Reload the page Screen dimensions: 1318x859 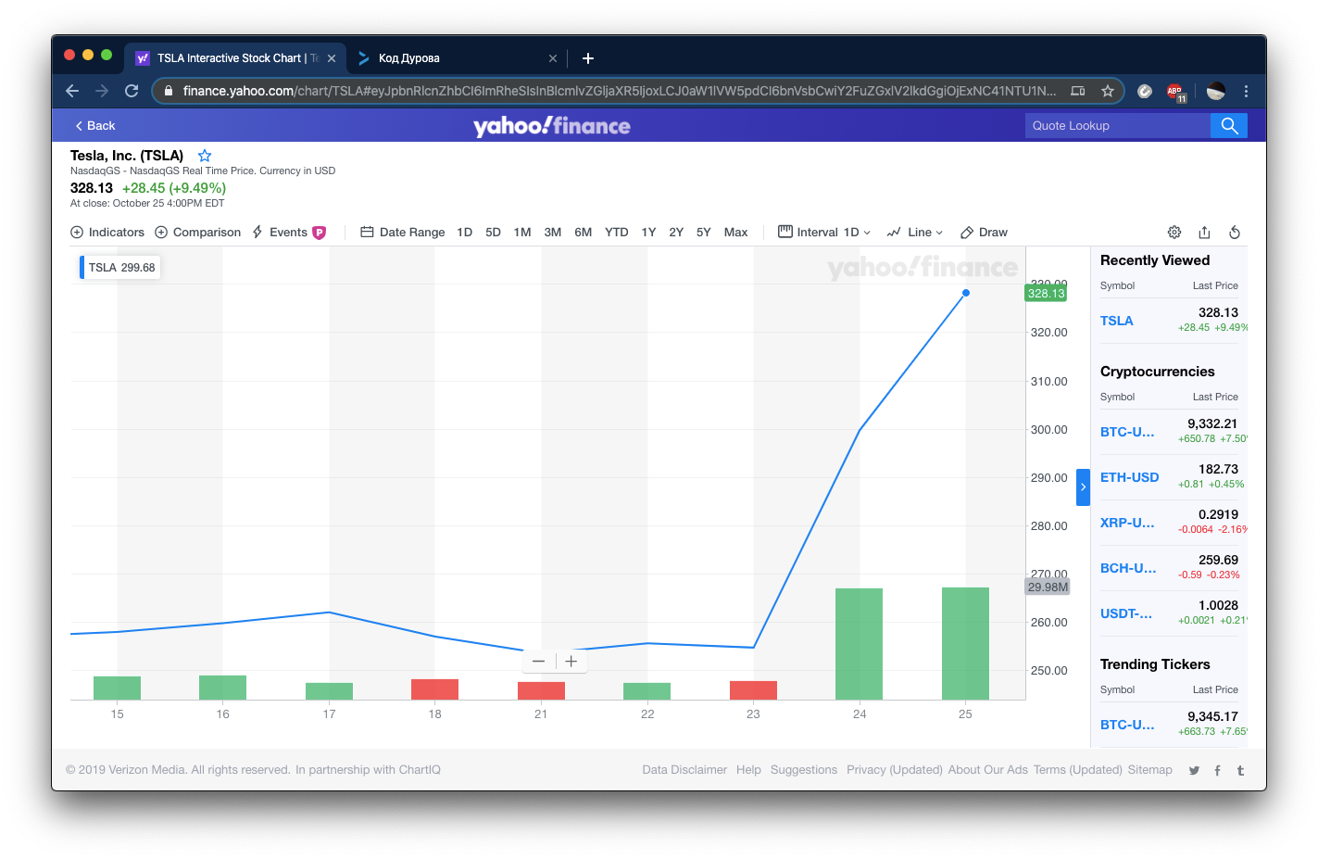(x=132, y=91)
